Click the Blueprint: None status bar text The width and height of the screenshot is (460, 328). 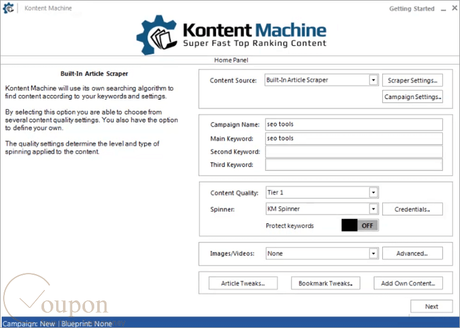[x=86, y=324]
